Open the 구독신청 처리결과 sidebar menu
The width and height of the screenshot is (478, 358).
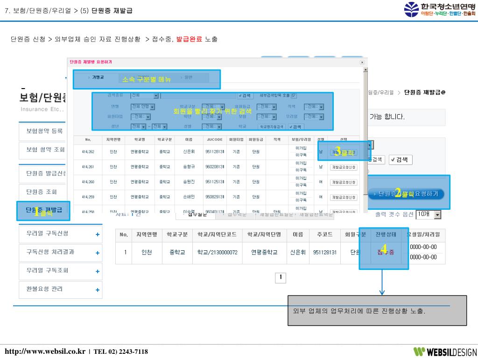(61, 252)
